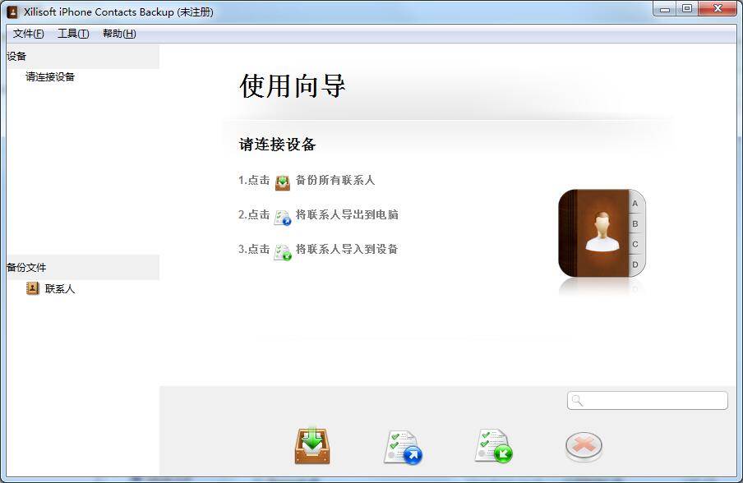Click the magnifier icon in the search box

point(577,400)
